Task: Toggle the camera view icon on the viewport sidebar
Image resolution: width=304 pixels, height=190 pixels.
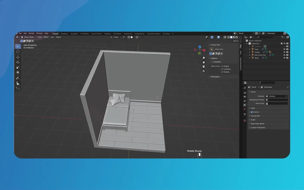Action: coord(203,66)
